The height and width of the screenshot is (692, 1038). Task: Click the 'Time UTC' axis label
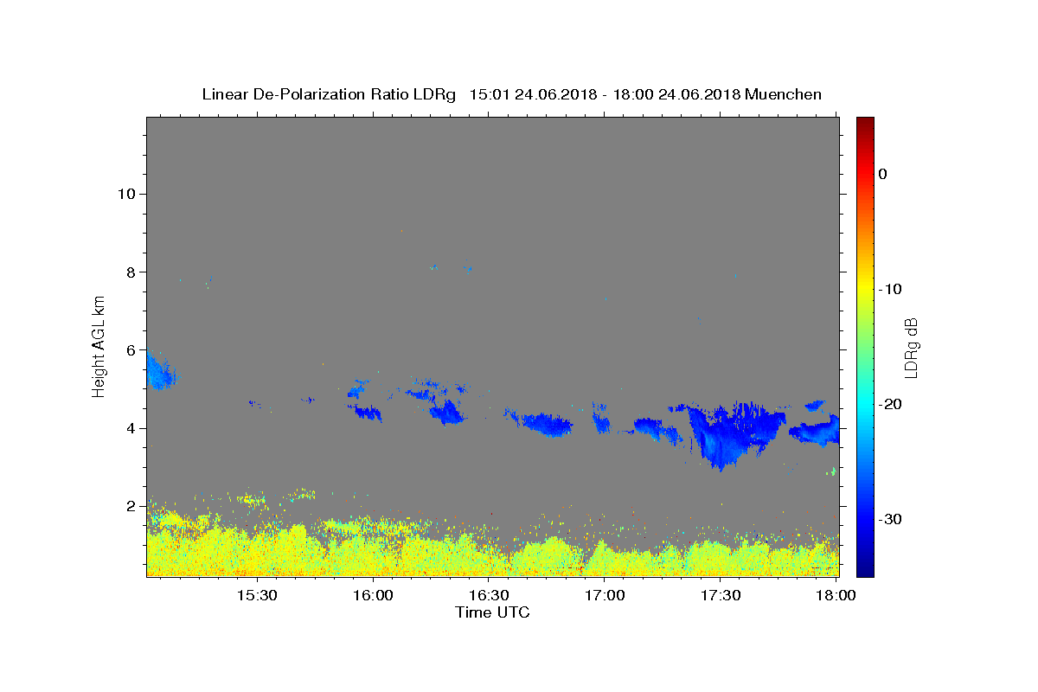[492, 612]
